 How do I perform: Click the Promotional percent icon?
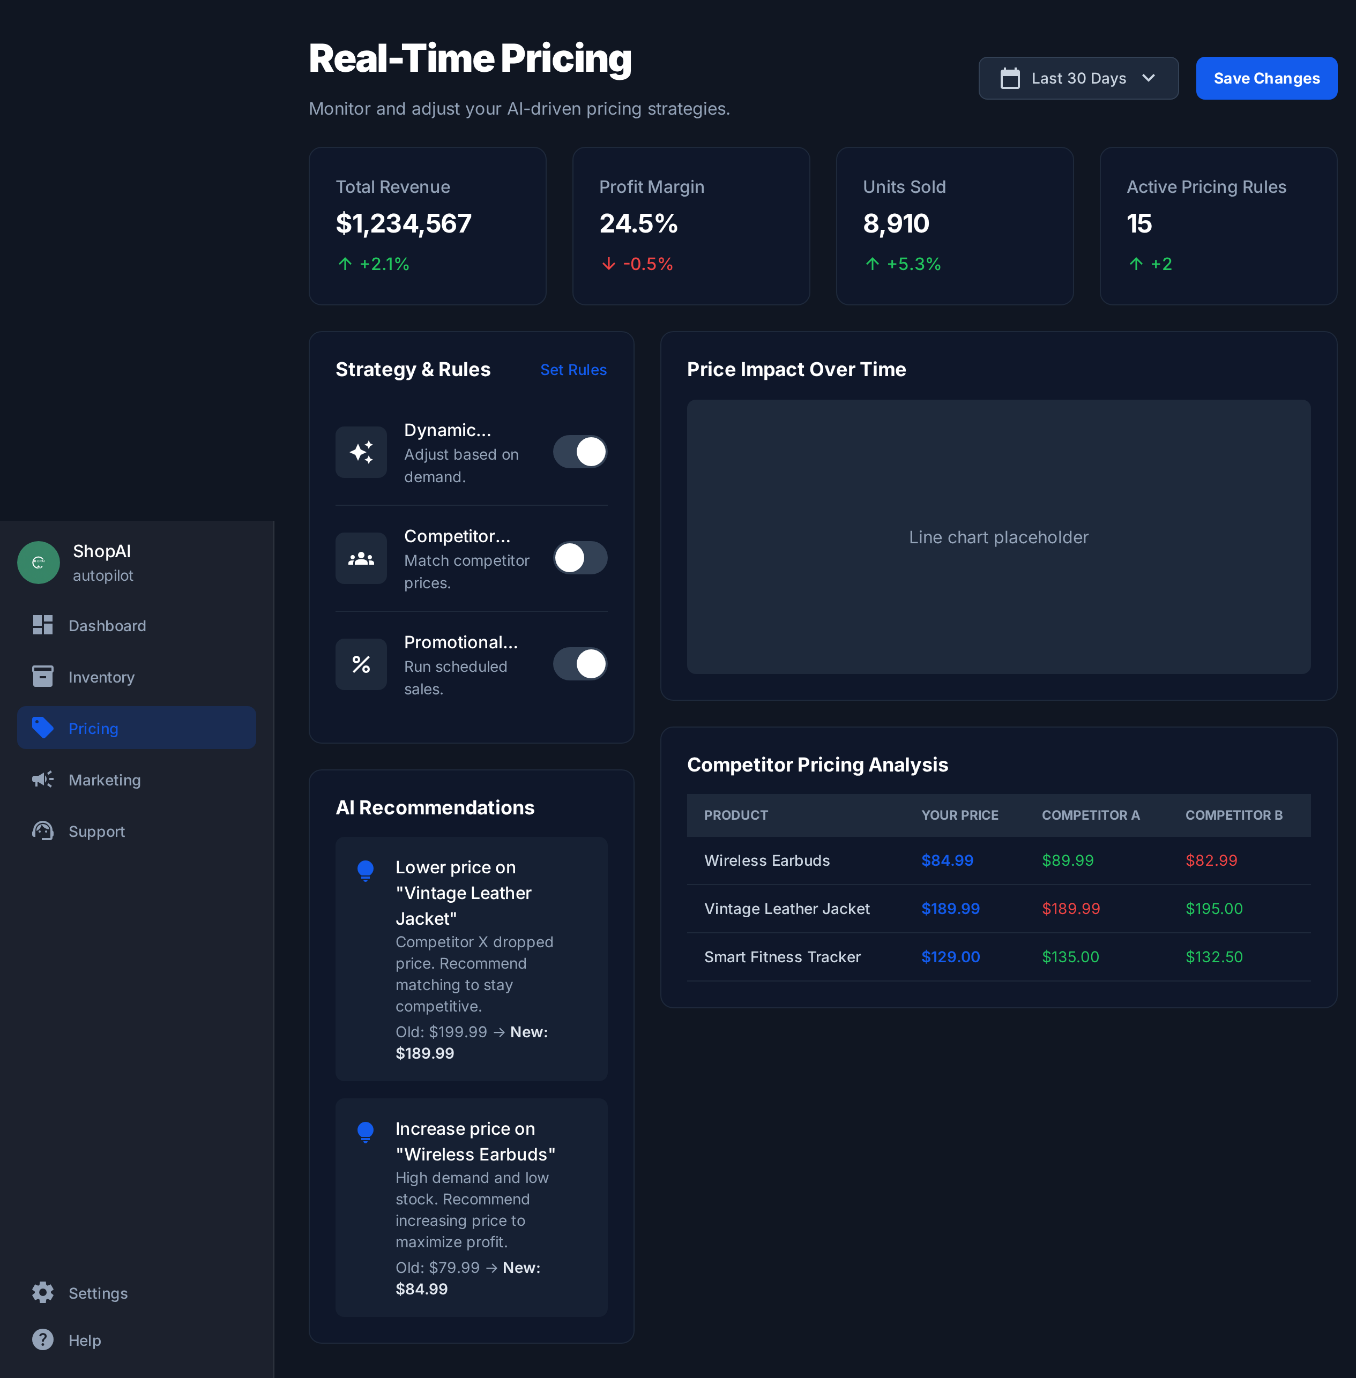pyautogui.click(x=361, y=664)
